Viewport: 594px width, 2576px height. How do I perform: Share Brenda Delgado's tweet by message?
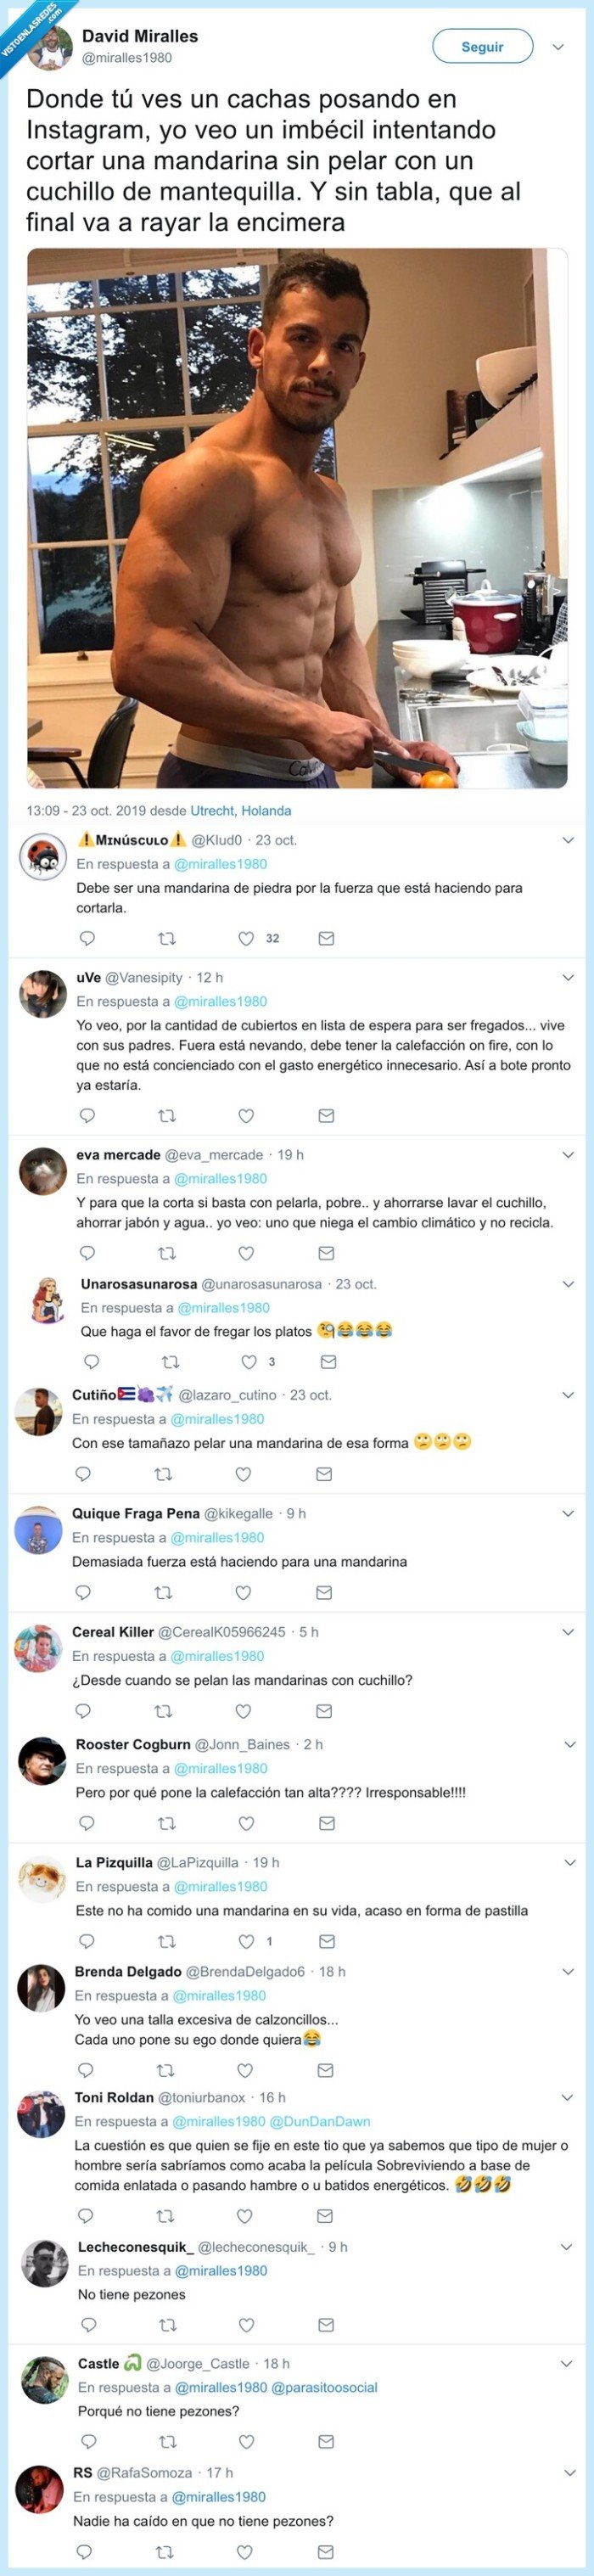(325, 2071)
